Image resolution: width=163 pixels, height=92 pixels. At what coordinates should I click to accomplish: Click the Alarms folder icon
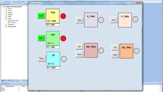tap(7, 9)
